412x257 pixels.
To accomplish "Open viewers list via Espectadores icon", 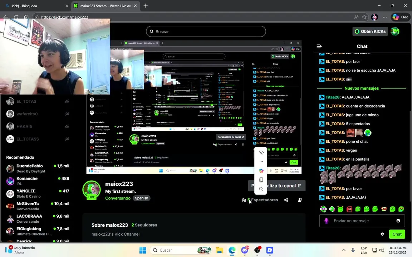I will [244, 200].
